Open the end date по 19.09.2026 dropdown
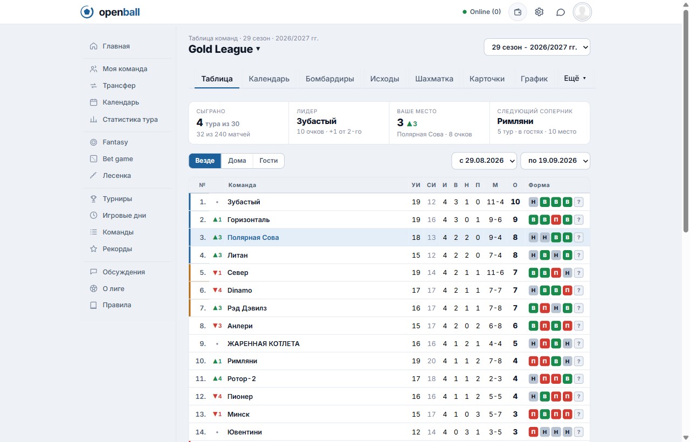The image size is (690, 442). (x=555, y=161)
